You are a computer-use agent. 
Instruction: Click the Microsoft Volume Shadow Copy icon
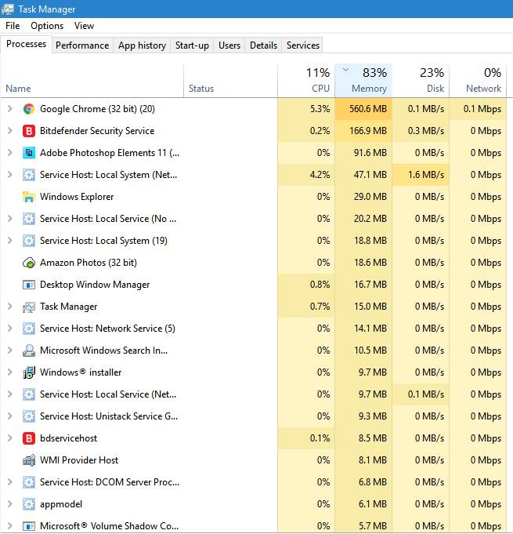[29, 526]
